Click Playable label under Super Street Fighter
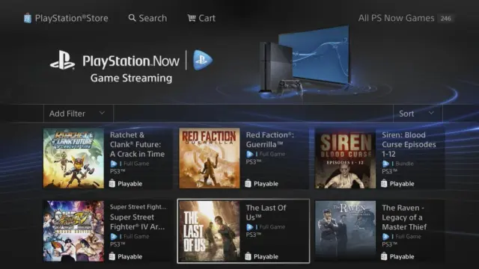 129,257
